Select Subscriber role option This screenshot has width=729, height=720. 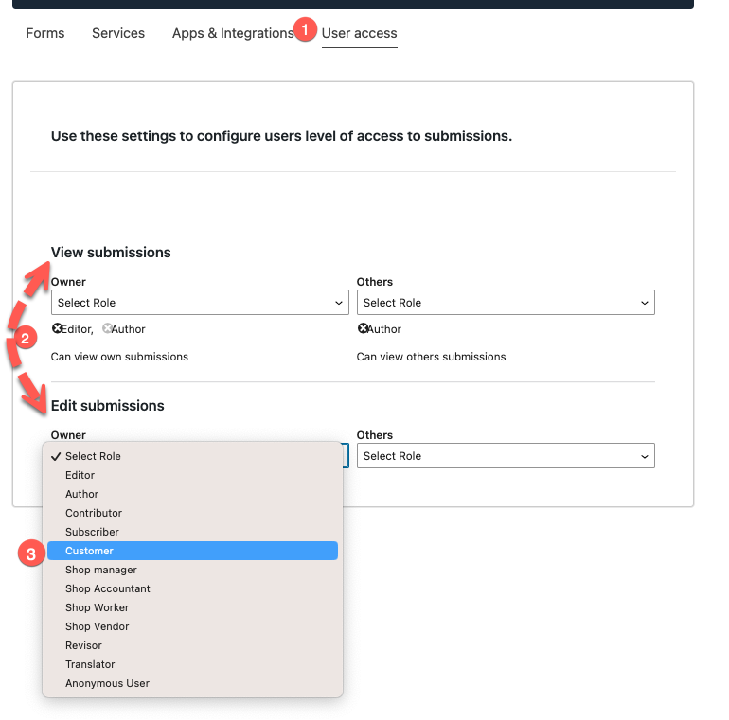pos(92,532)
